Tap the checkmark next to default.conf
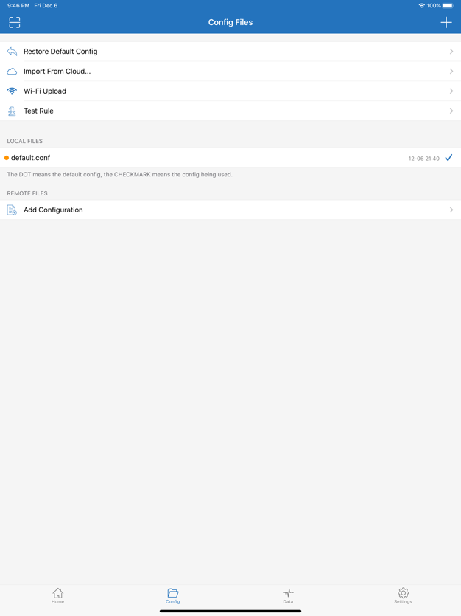 (x=449, y=157)
